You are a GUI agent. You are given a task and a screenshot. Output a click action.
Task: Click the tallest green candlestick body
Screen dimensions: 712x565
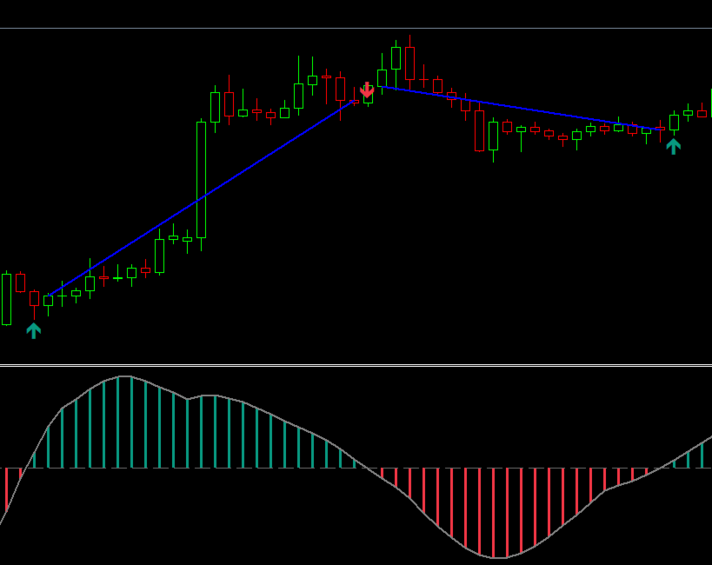pyautogui.click(x=201, y=179)
